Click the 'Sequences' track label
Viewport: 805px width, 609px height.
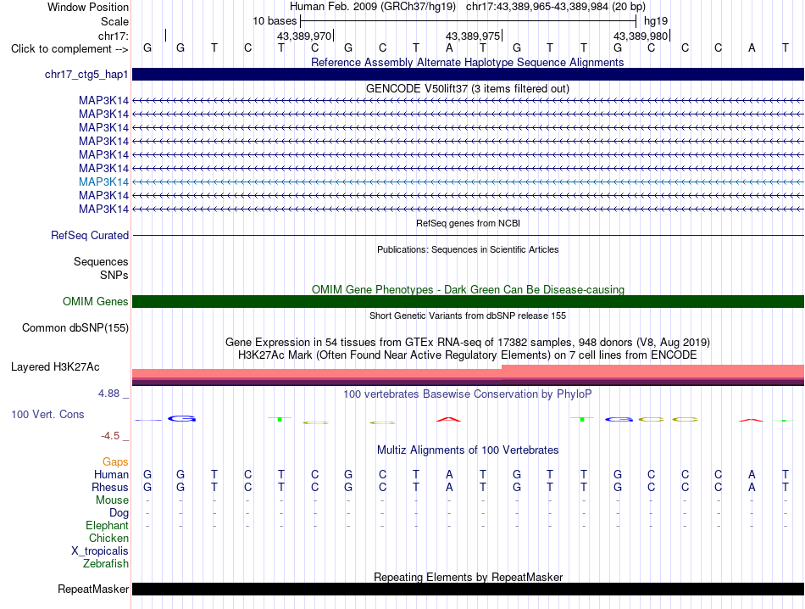[x=101, y=261]
